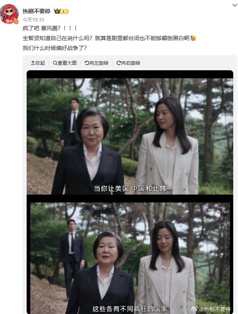The image size is (238, 314).
Task: Click the dizzy face emoji in the post
Action: [x=193, y=38]
